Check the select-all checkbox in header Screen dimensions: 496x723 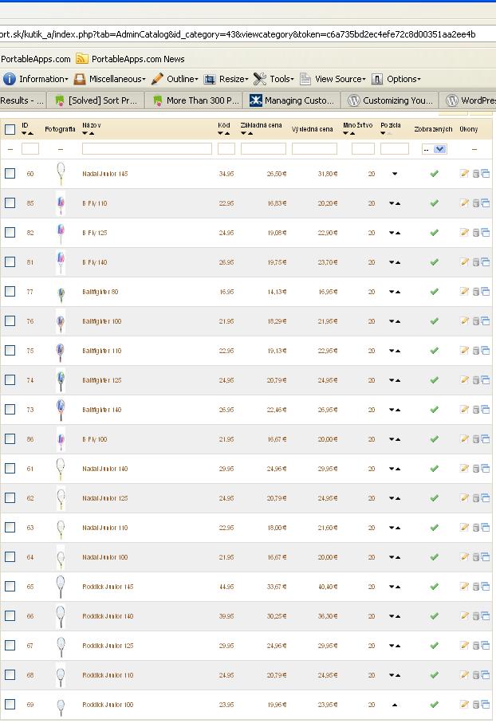[x=10, y=129]
